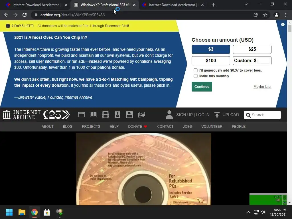Open the audio speaker icon
Image resolution: width=292 pixels, height=219 pixels.
click(117, 115)
